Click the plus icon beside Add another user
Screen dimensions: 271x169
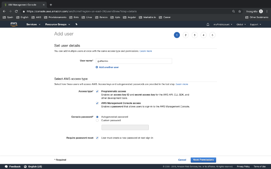pyautogui.click(x=97, y=67)
